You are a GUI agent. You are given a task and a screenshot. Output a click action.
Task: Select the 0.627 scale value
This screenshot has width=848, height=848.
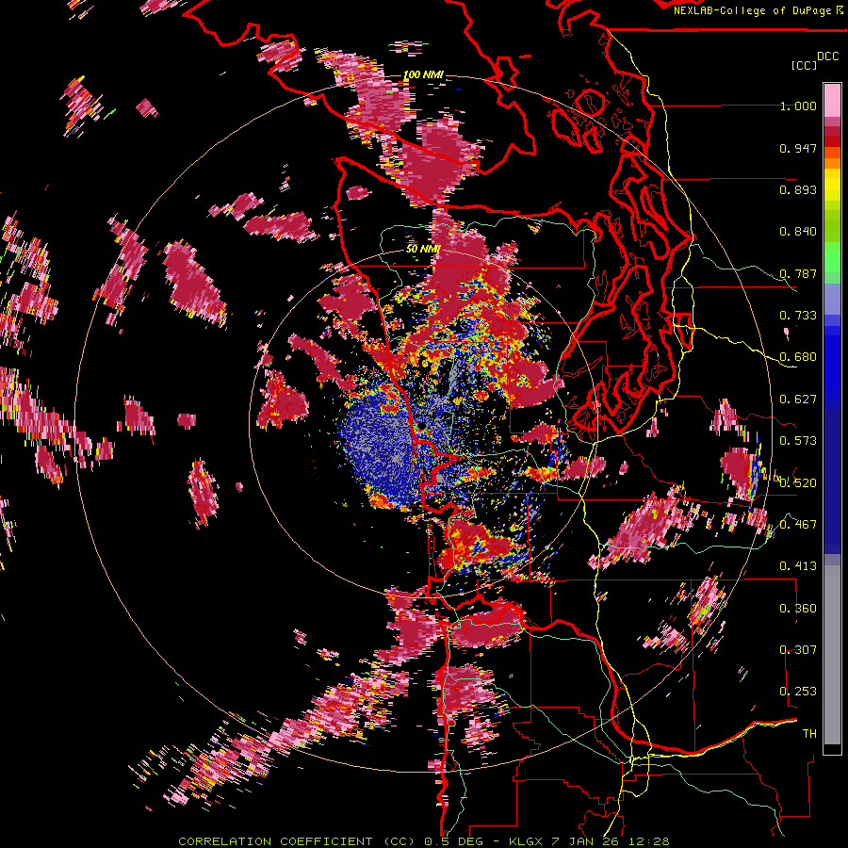tap(798, 400)
